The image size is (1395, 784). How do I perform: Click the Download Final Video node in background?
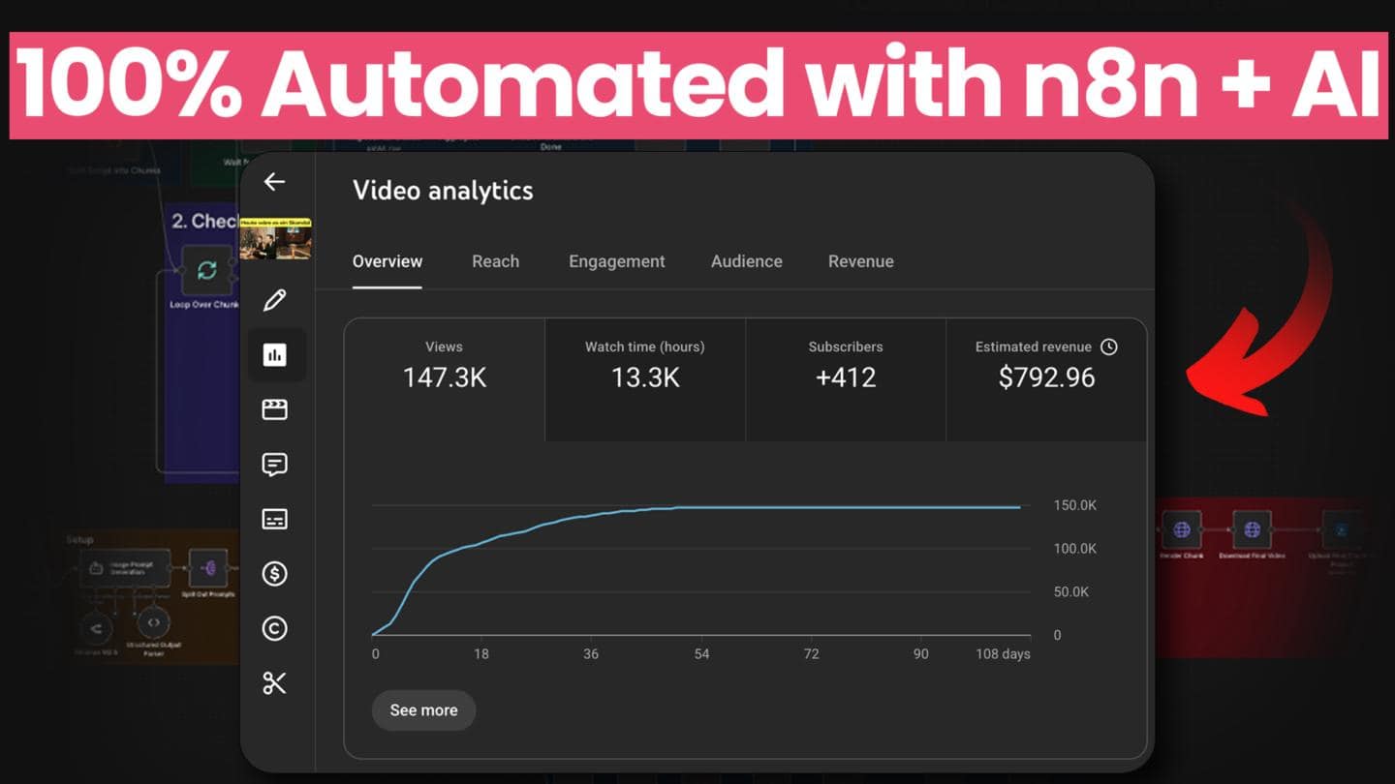1252,530
